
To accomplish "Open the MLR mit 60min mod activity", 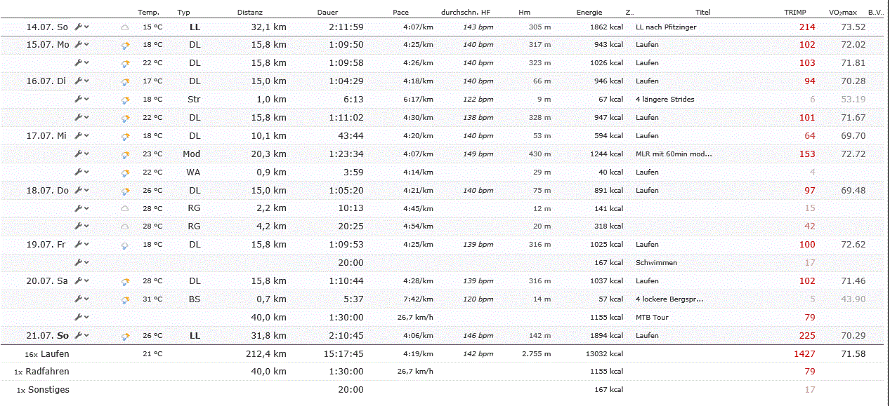I will tap(673, 154).
